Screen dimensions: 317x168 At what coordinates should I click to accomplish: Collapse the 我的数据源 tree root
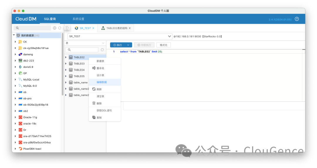[14, 35]
